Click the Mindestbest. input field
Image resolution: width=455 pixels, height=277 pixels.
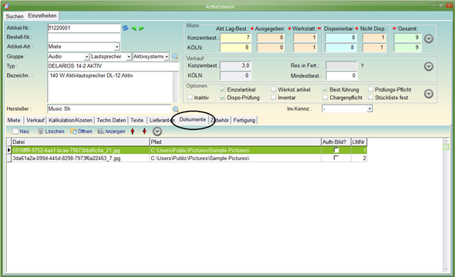pyautogui.click(x=342, y=76)
